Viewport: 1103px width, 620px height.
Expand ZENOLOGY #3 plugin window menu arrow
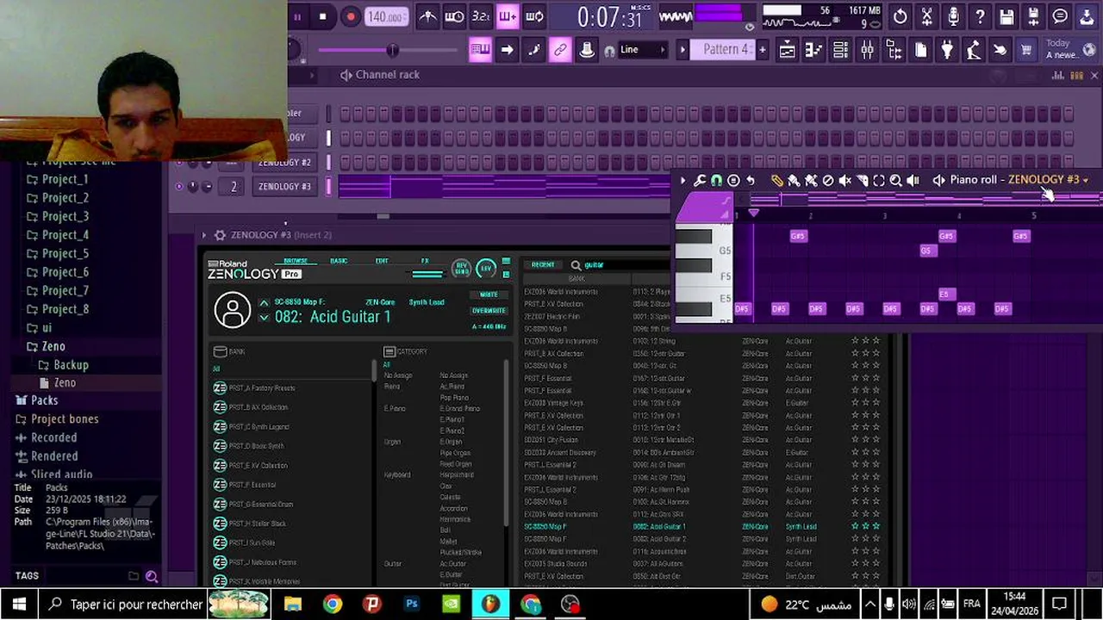[x=204, y=234]
